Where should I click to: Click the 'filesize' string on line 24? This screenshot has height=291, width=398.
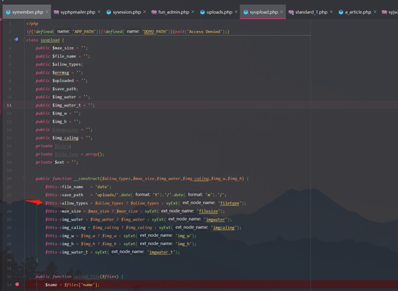[x=208, y=211]
